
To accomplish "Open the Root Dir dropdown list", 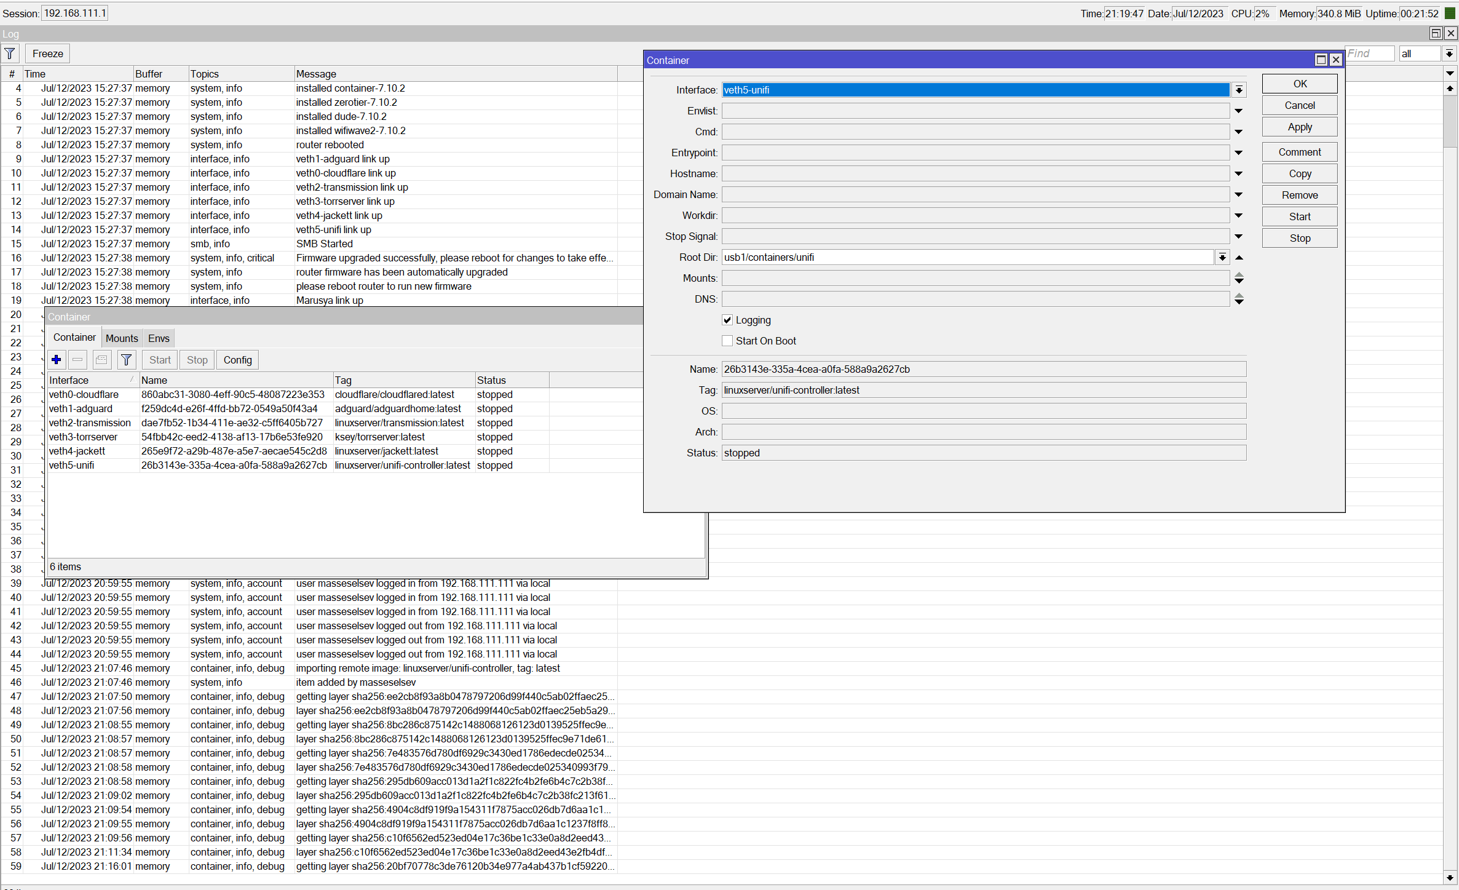I will (1222, 258).
